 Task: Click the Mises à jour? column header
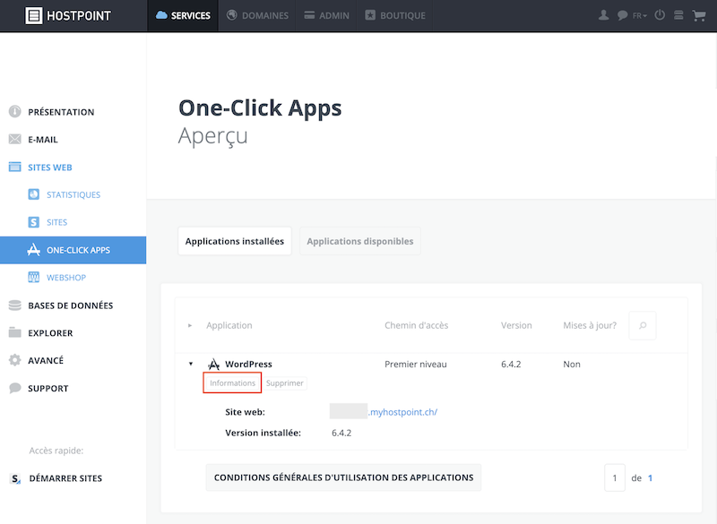point(590,325)
